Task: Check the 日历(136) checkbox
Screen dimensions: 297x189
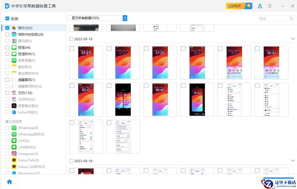Action: 7,93
